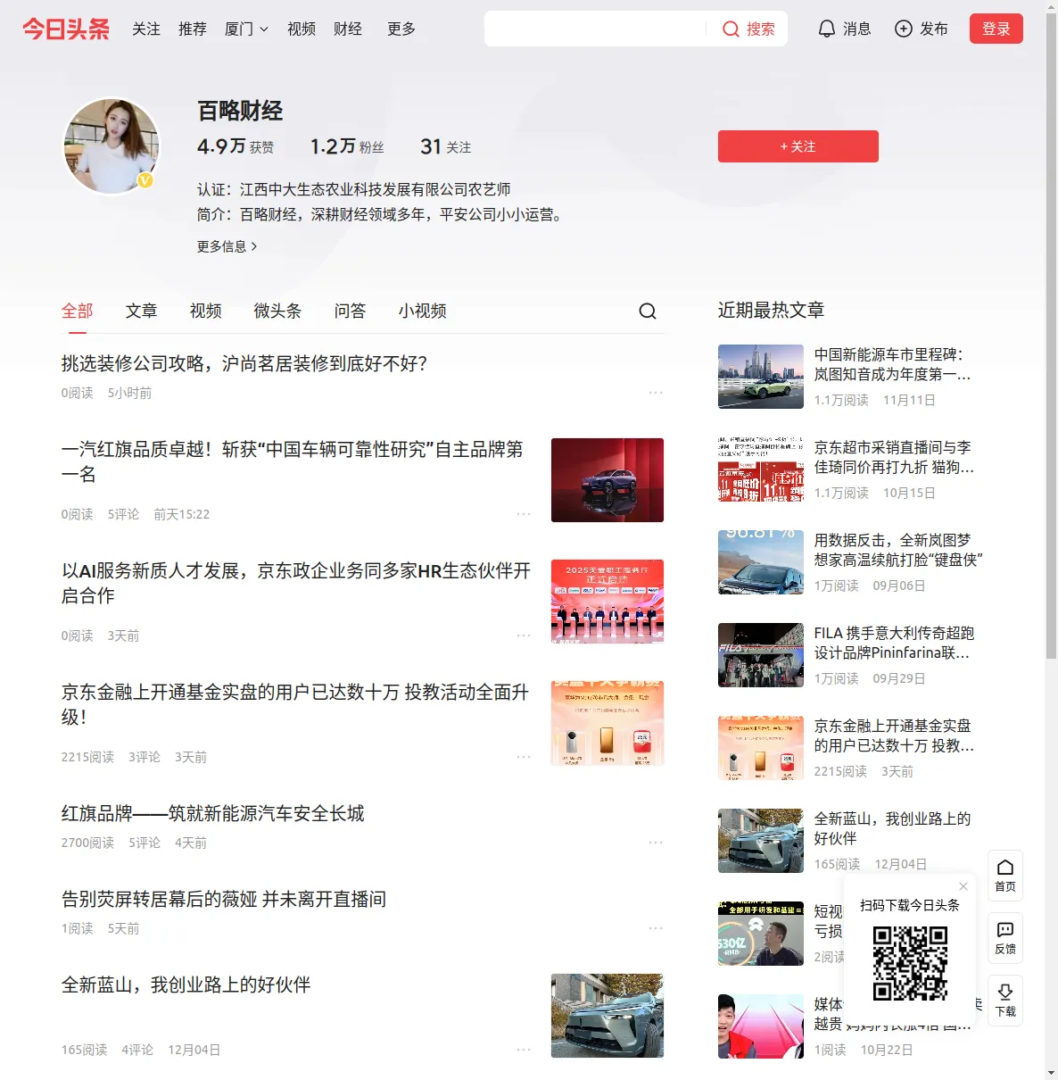
Task: Open feed article 京东金融上开通基金实盘 title
Action: [295, 704]
